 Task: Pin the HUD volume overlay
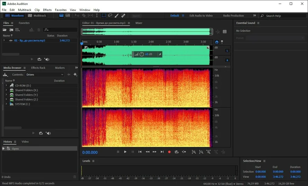tap(160, 54)
